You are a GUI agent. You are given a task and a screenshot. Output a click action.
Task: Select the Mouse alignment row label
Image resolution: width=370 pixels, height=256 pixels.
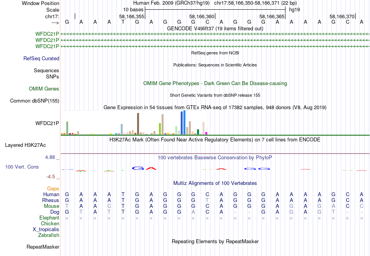[51, 206]
